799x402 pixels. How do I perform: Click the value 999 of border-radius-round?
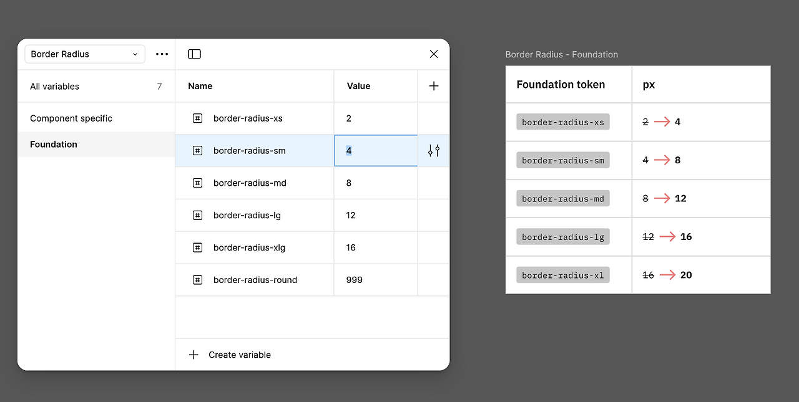(355, 280)
